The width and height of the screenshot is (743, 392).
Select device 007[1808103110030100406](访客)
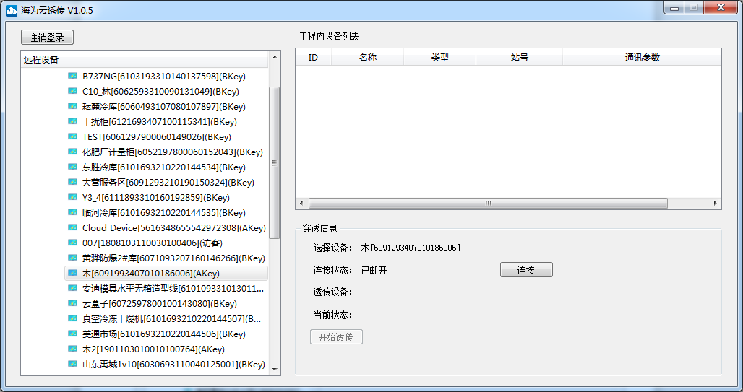[x=152, y=243]
